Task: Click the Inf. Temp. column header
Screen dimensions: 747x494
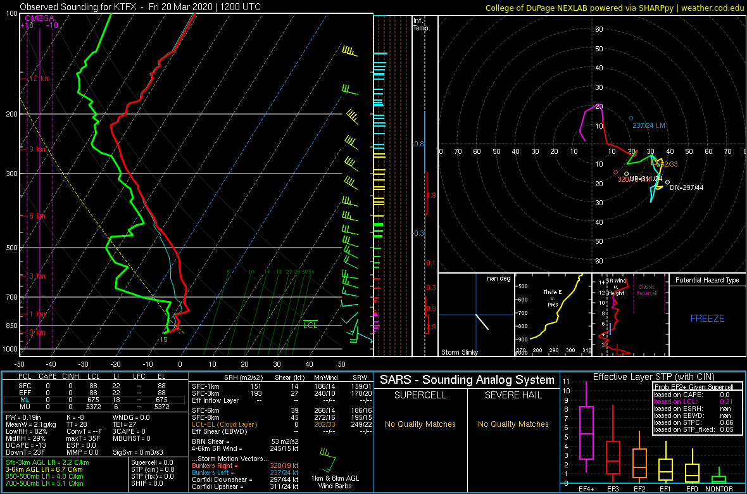Action: click(422, 24)
